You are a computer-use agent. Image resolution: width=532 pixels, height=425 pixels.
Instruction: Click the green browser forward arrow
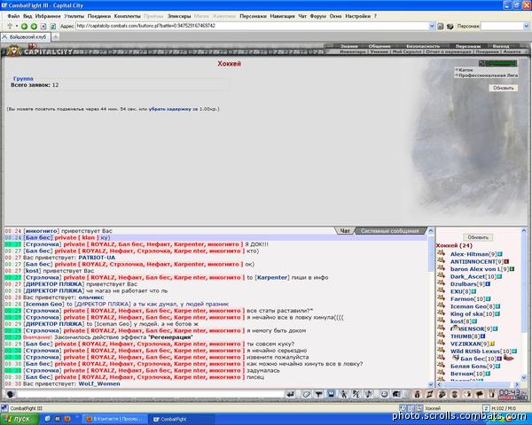click(34, 26)
